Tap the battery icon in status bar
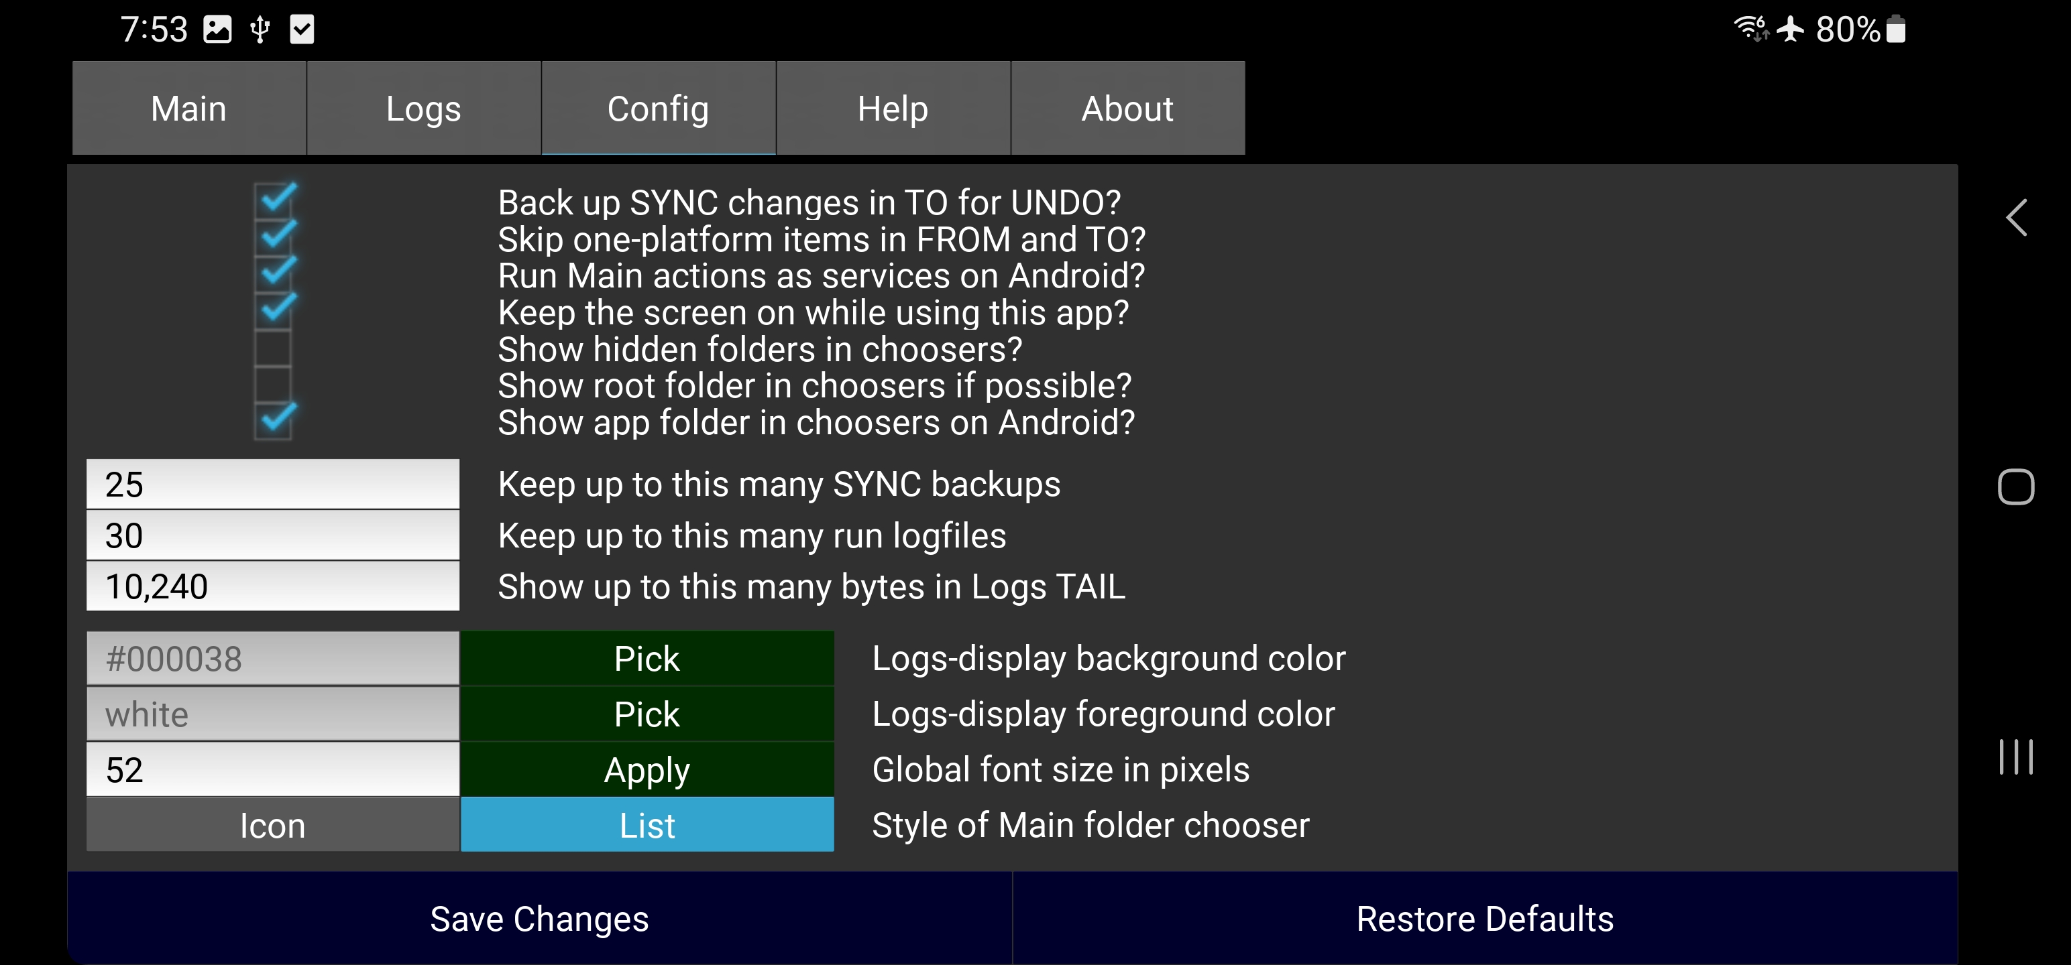Screen dimensions: 2071x965 pos(1896,29)
